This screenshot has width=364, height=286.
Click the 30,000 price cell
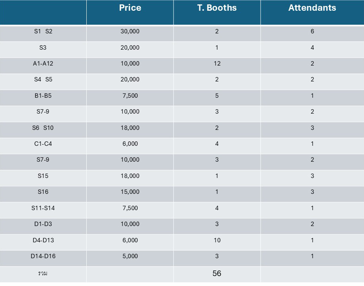click(130, 31)
